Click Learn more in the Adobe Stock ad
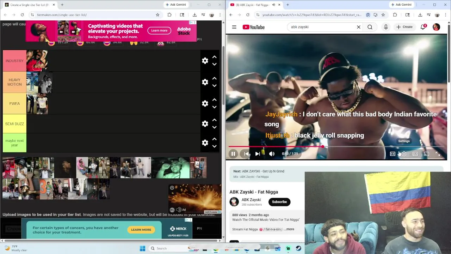451x254 pixels. 159,31
